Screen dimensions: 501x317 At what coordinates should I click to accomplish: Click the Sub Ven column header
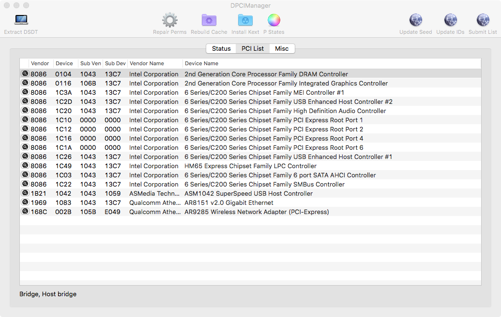click(91, 63)
